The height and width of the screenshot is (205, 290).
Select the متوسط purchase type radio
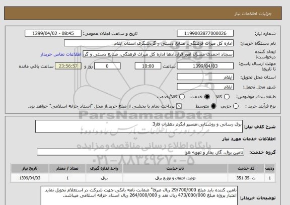click(x=213, y=106)
